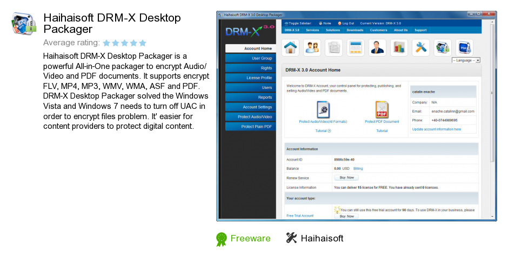Open the Home house icon in the toolbar
The image size is (508, 263).
coord(290,48)
